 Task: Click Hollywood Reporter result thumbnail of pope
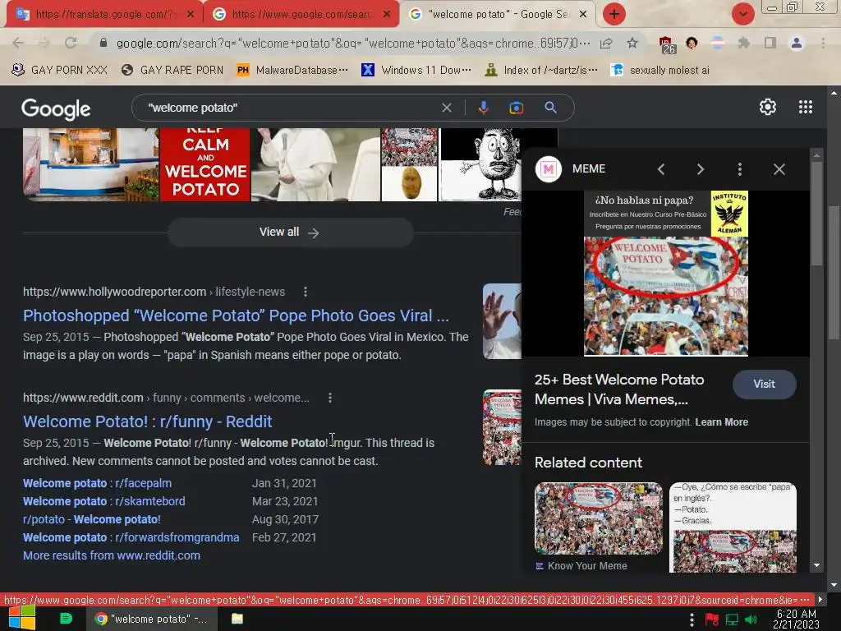pos(502,321)
